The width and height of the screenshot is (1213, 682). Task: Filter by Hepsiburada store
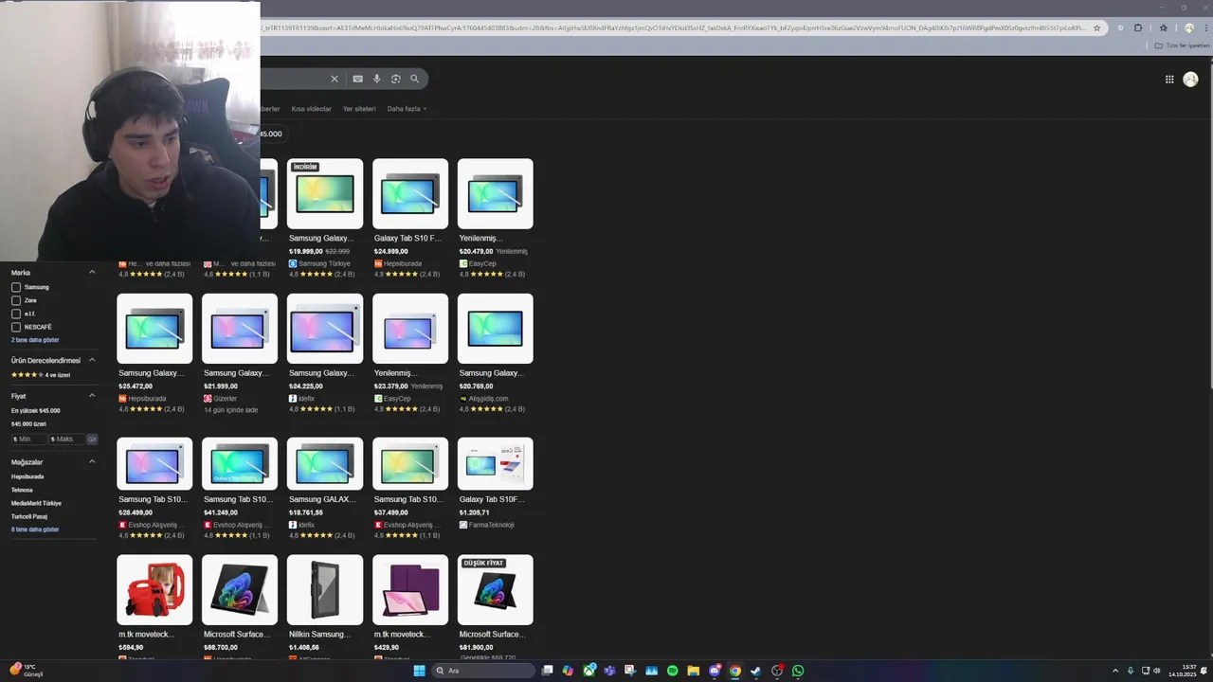[x=27, y=476]
